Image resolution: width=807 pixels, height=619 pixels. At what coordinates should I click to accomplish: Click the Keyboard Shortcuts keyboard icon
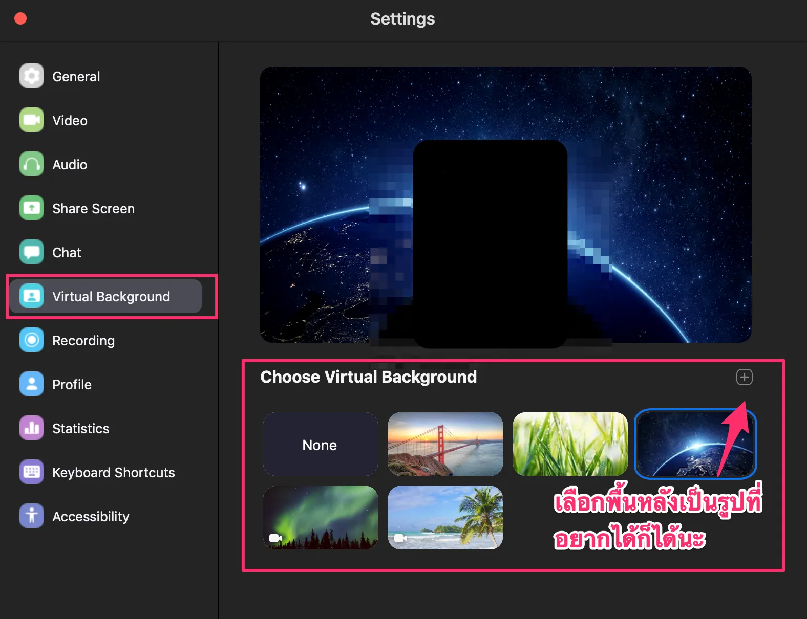click(x=32, y=472)
